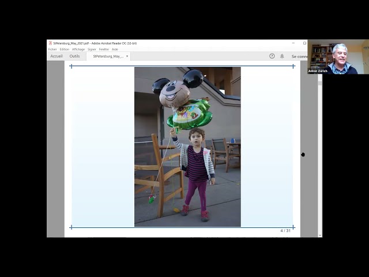Open the Fichier menu
The image size is (369, 277).
pyautogui.click(x=52, y=50)
